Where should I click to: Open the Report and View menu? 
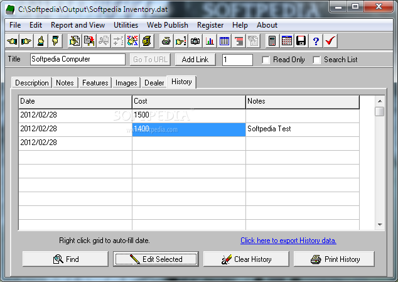(78, 25)
